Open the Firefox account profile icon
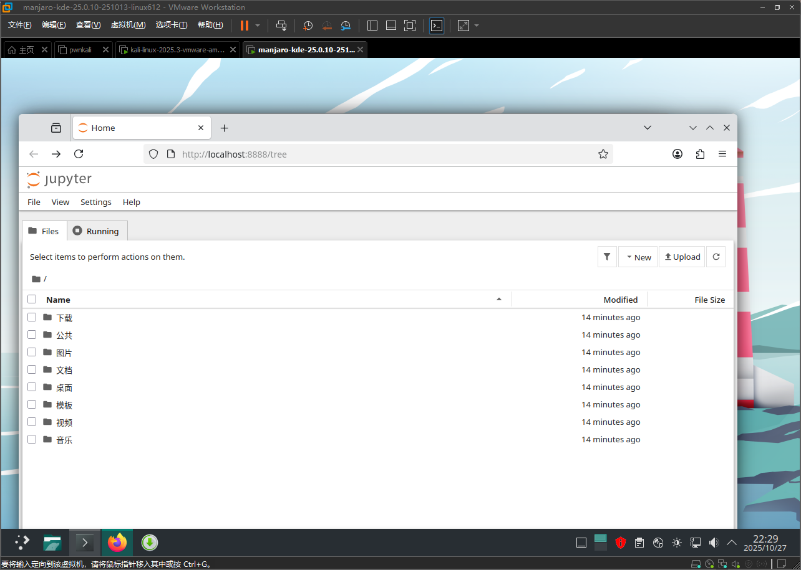This screenshot has width=801, height=570. click(x=677, y=154)
